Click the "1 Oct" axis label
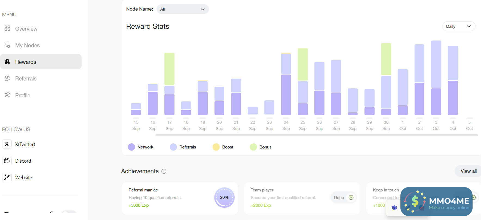481x220 pixels. 403,125
